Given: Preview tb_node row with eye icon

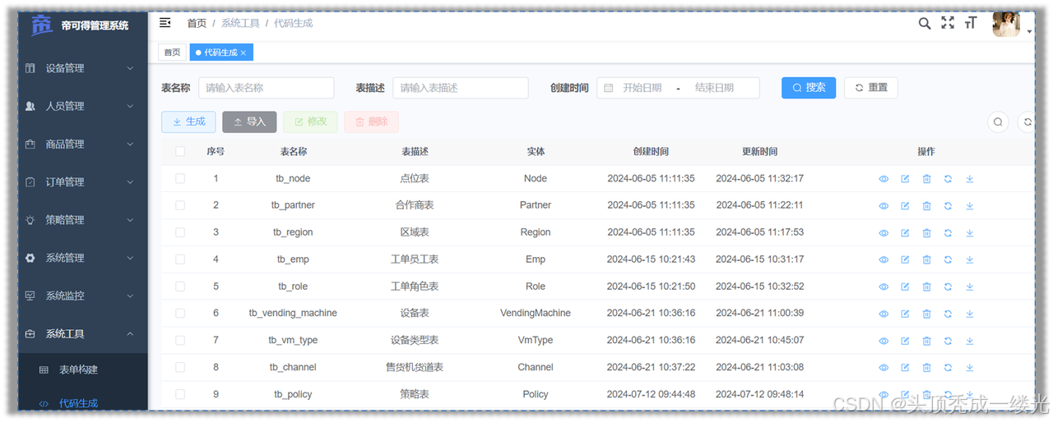Looking at the screenshot, I should (884, 178).
